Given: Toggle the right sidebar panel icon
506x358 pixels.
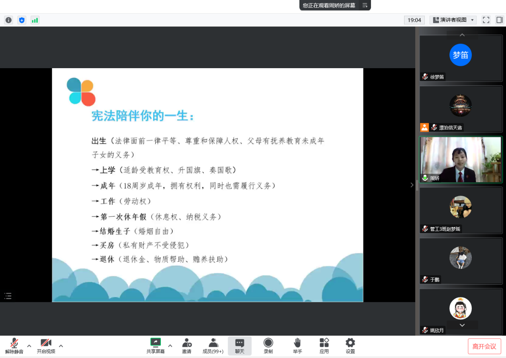Looking at the screenshot, I should coord(499,20).
